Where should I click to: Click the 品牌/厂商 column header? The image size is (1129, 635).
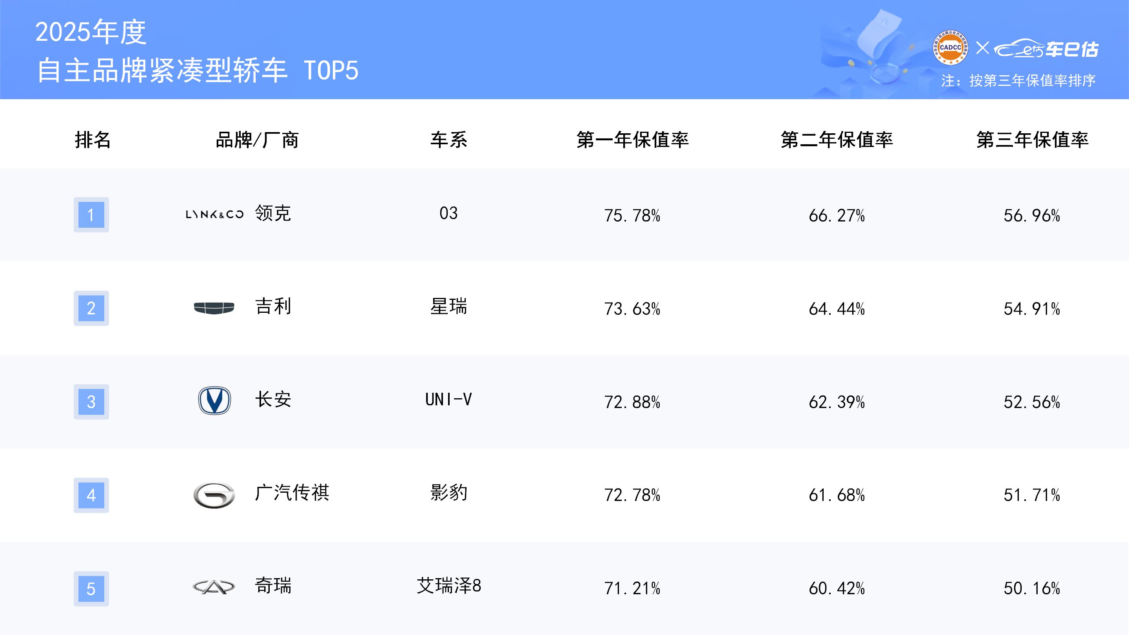coord(257,140)
